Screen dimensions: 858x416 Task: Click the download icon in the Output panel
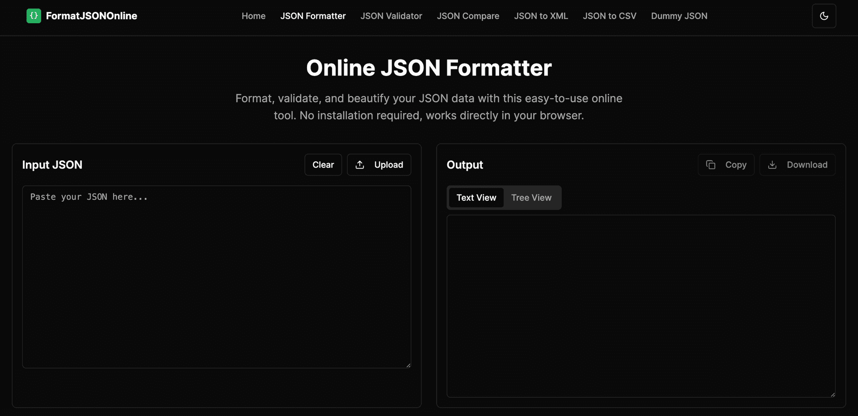(772, 165)
